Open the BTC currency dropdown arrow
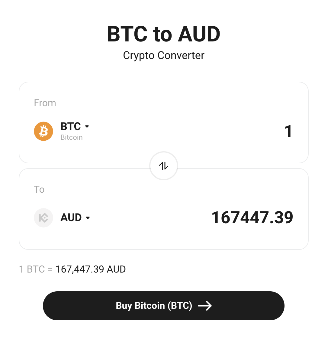Viewport: 328px width, 340px height. [x=87, y=126]
